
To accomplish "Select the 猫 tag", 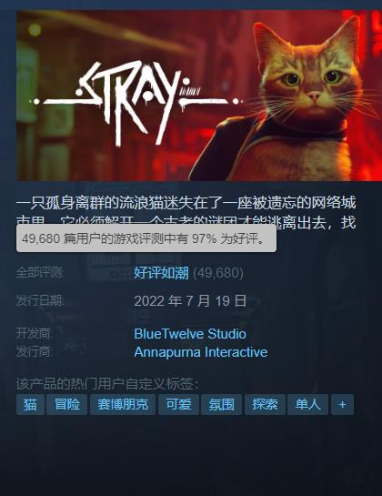I will [30, 404].
